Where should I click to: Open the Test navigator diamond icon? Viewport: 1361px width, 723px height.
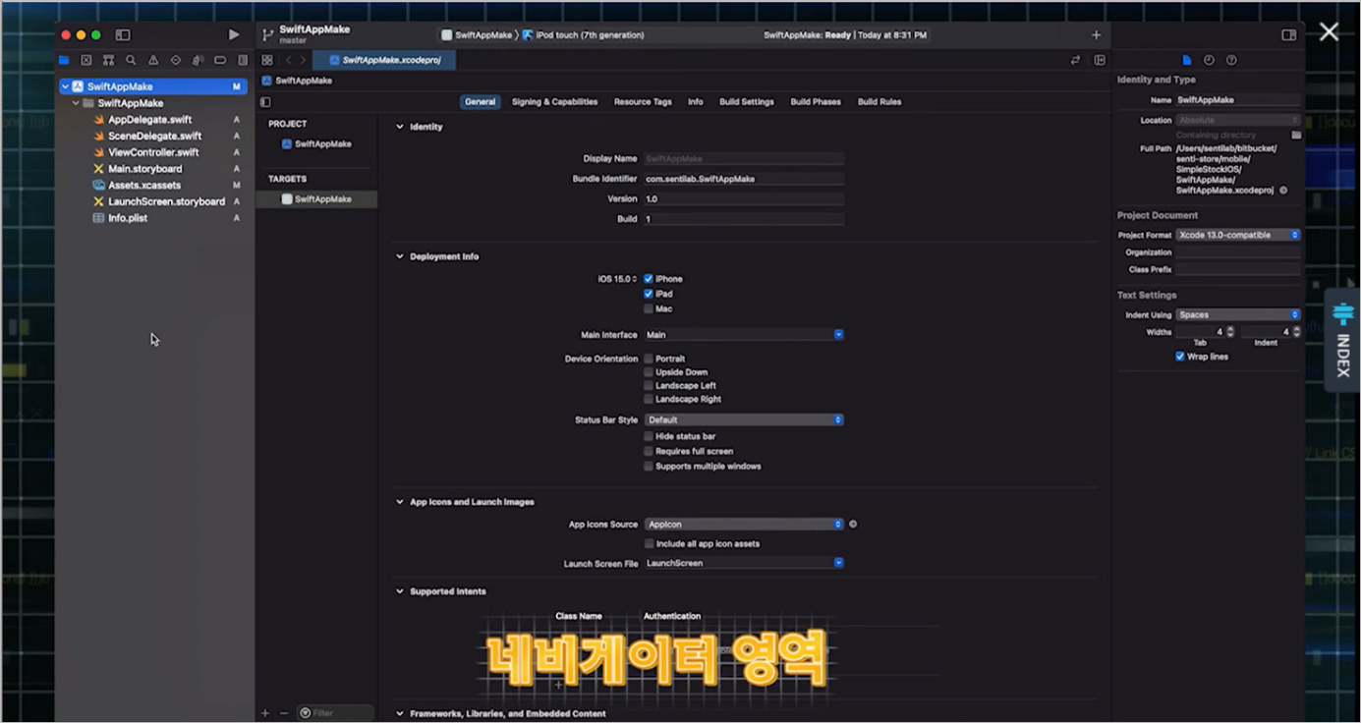176,60
